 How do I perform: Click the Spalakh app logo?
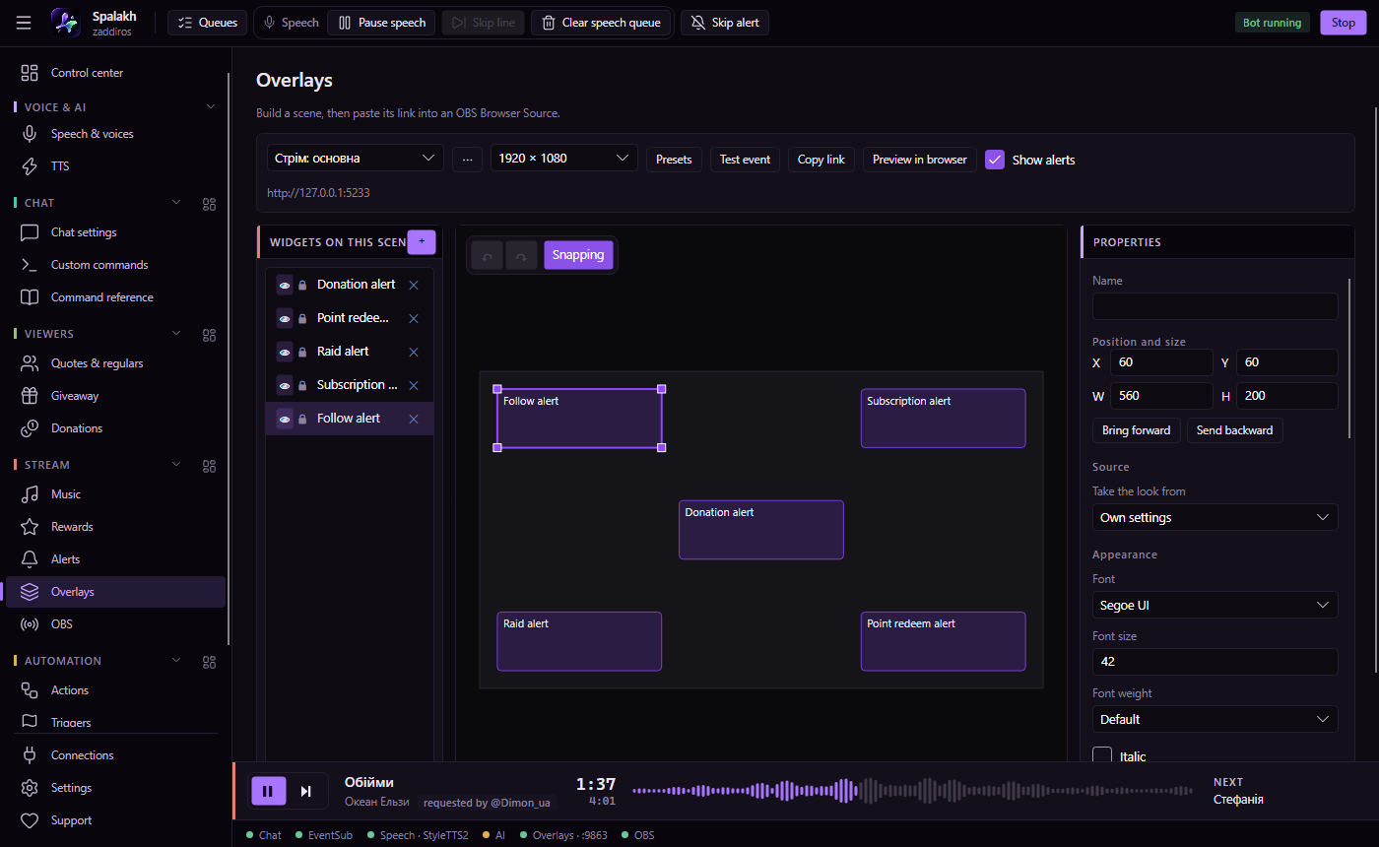tap(66, 23)
